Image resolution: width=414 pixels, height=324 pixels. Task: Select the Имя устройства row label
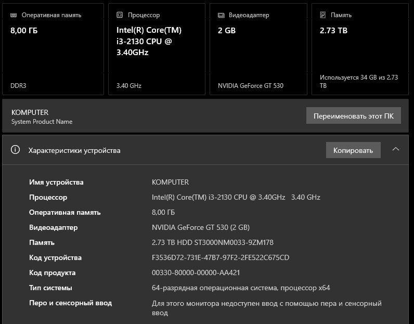click(56, 182)
